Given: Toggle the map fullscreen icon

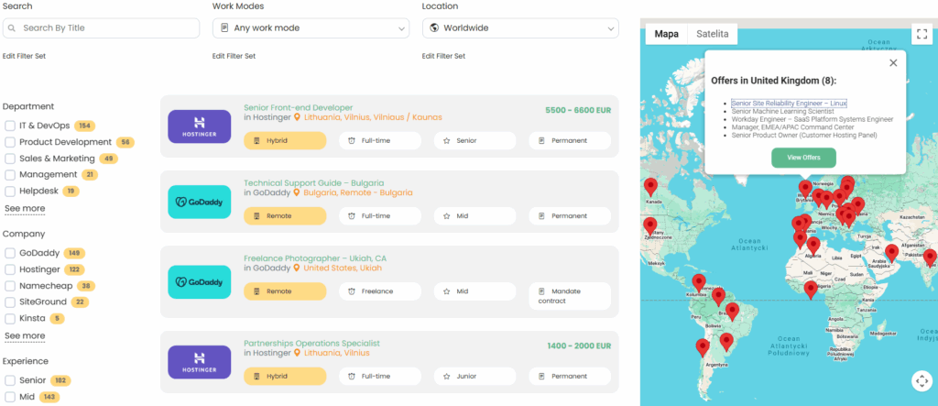Looking at the screenshot, I should click(x=922, y=34).
